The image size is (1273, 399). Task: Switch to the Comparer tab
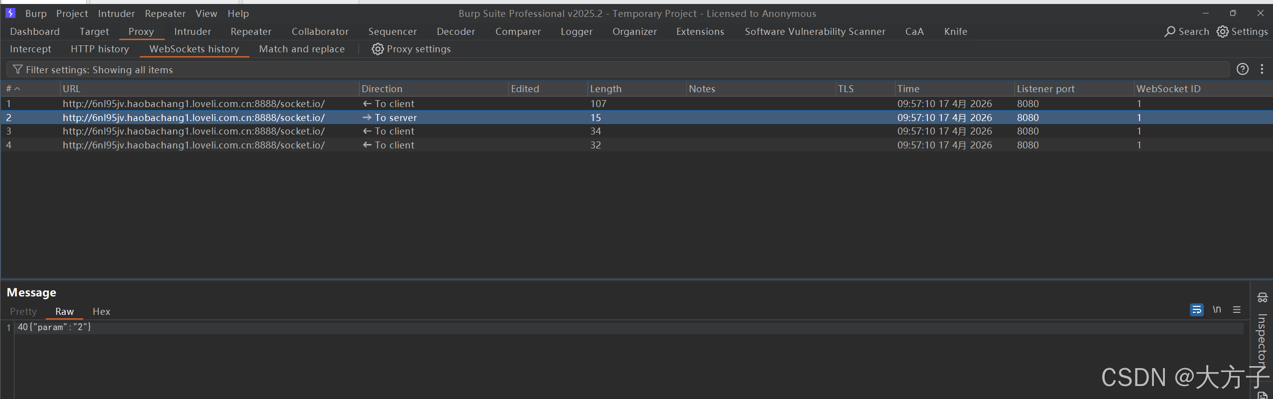click(518, 31)
